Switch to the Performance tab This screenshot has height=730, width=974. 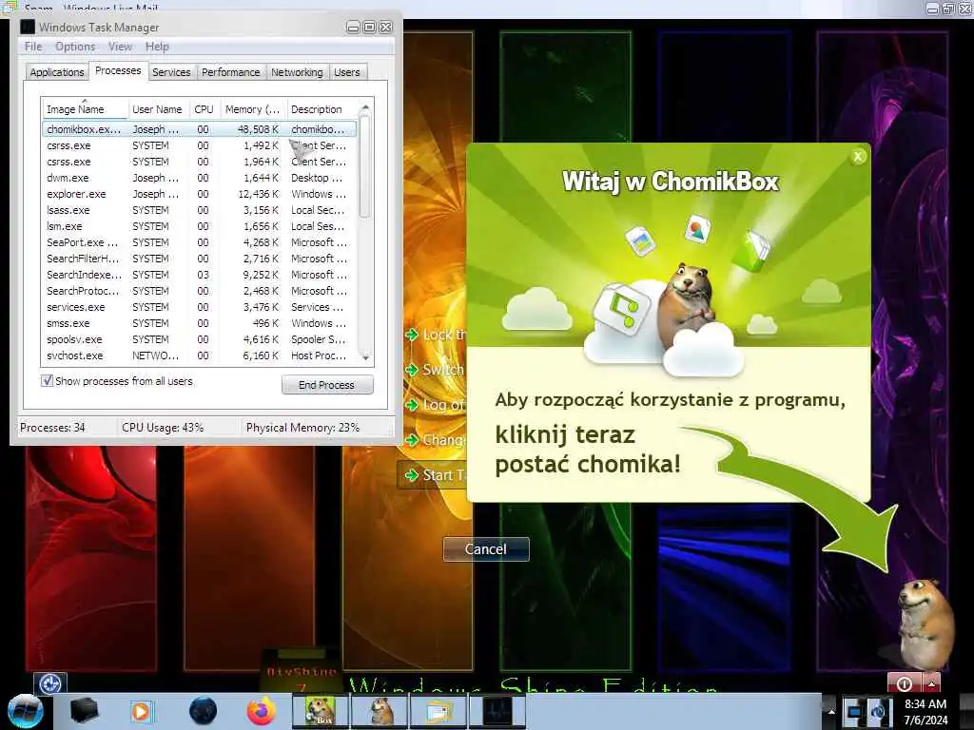231,72
